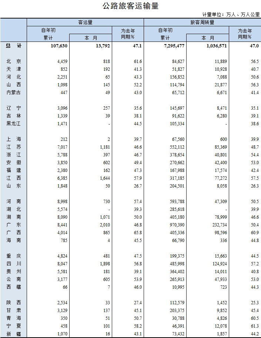This screenshot has width=261, height=338.
Task: Click the 内蒙古 value 65,712
Action: (178, 93)
